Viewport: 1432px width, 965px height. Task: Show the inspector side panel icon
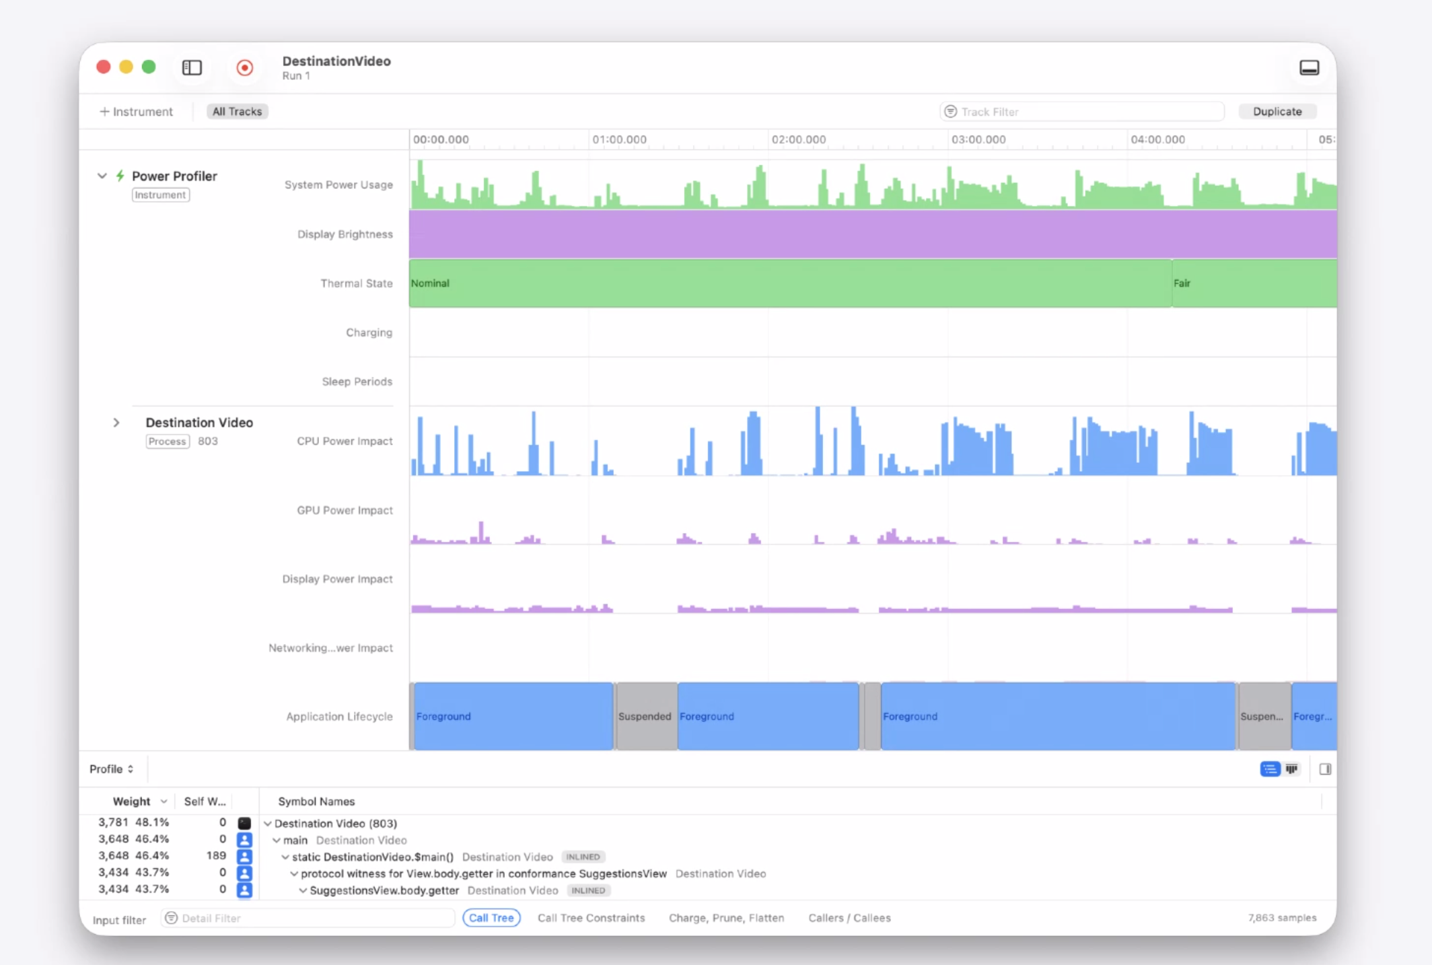1325,769
